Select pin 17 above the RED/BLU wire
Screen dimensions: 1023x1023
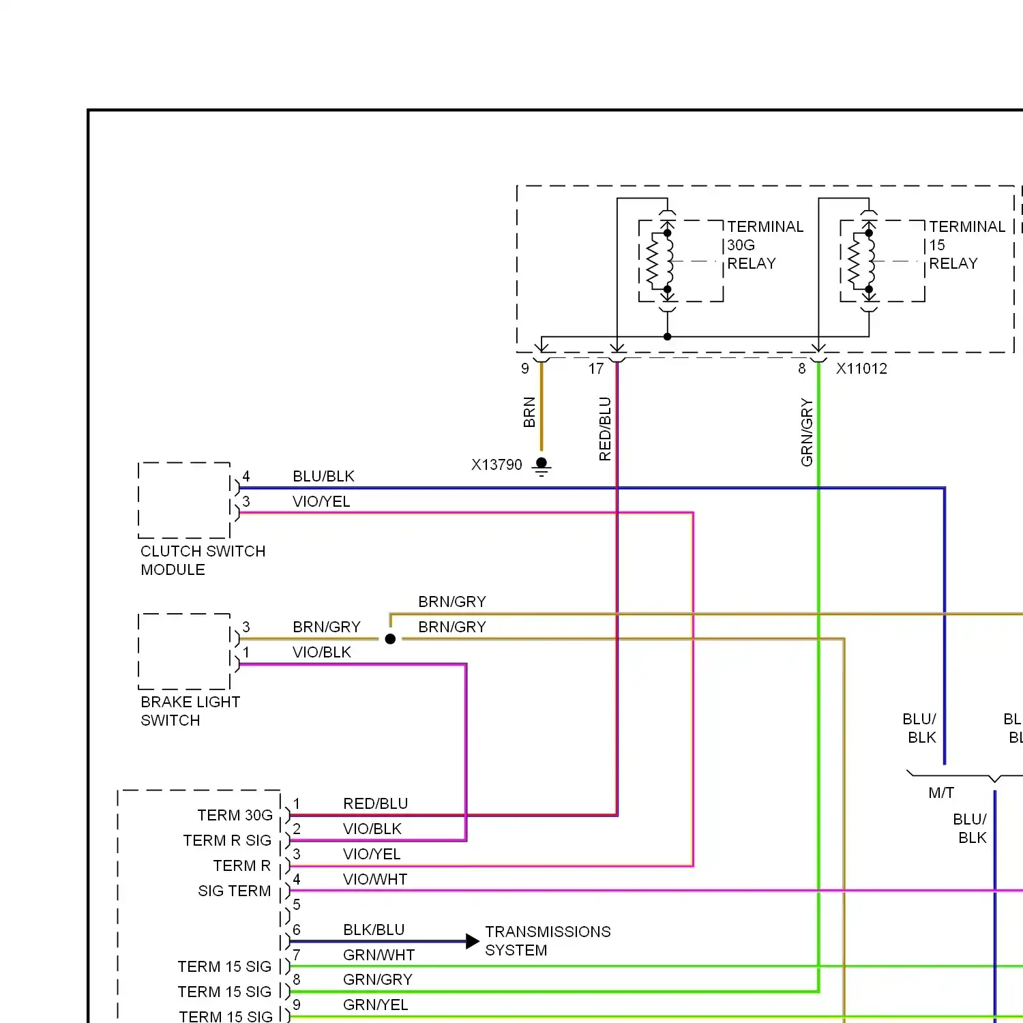(x=596, y=369)
